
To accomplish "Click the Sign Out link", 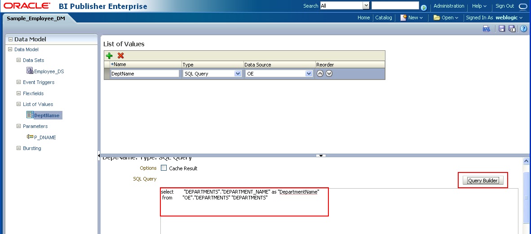I will [x=504, y=6].
